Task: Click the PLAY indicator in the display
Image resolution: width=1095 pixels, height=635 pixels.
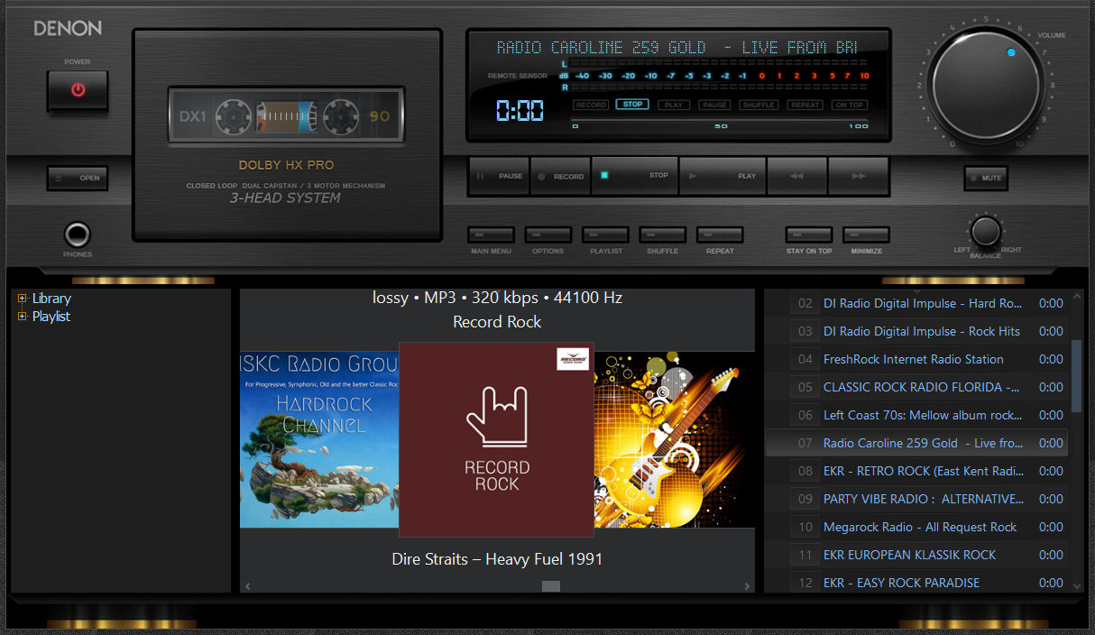Action: coord(673,105)
